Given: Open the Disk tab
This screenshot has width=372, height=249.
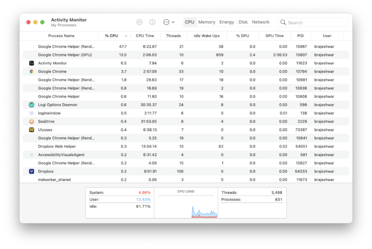Looking at the screenshot, I should coord(243,22).
